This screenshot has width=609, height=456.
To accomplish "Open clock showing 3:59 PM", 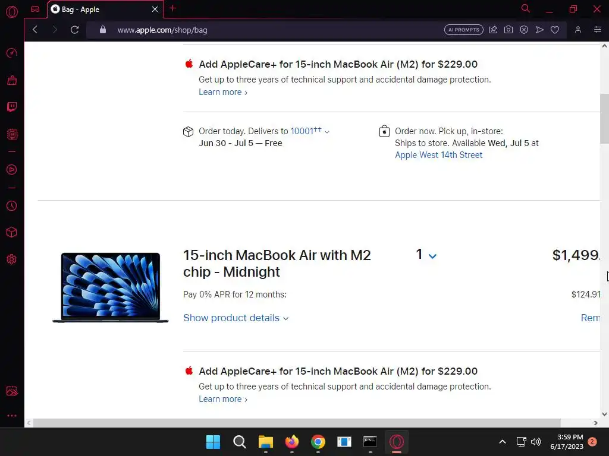I will [567, 442].
